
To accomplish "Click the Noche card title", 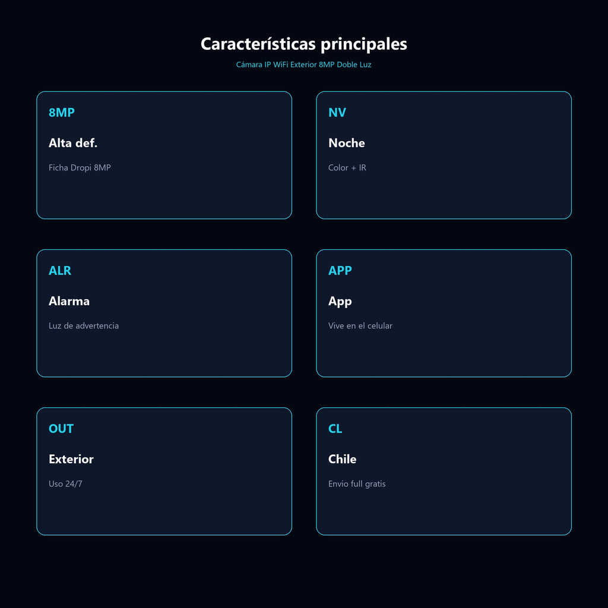I will (x=346, y=142).
